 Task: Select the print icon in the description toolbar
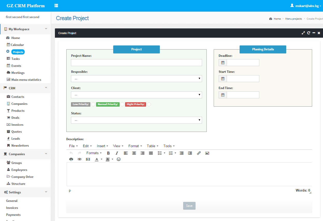(x=71, y=159)
